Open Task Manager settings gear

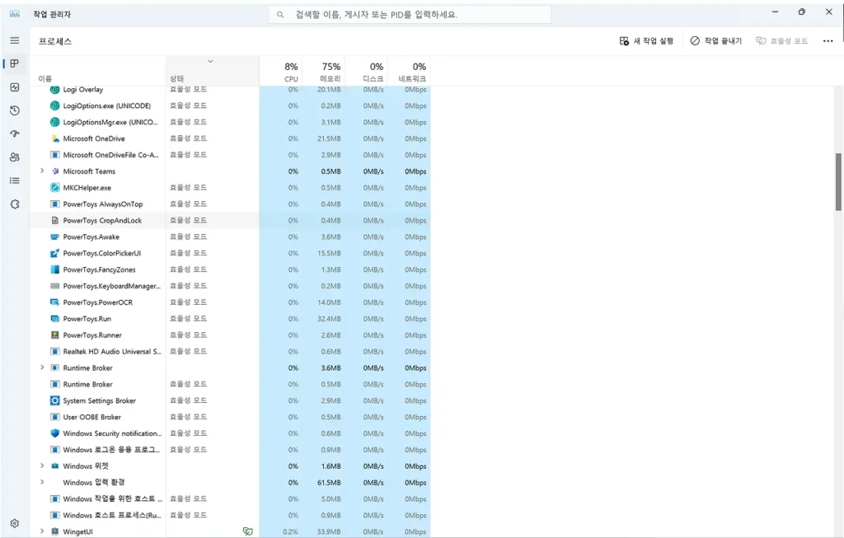[x=15, y=523]
